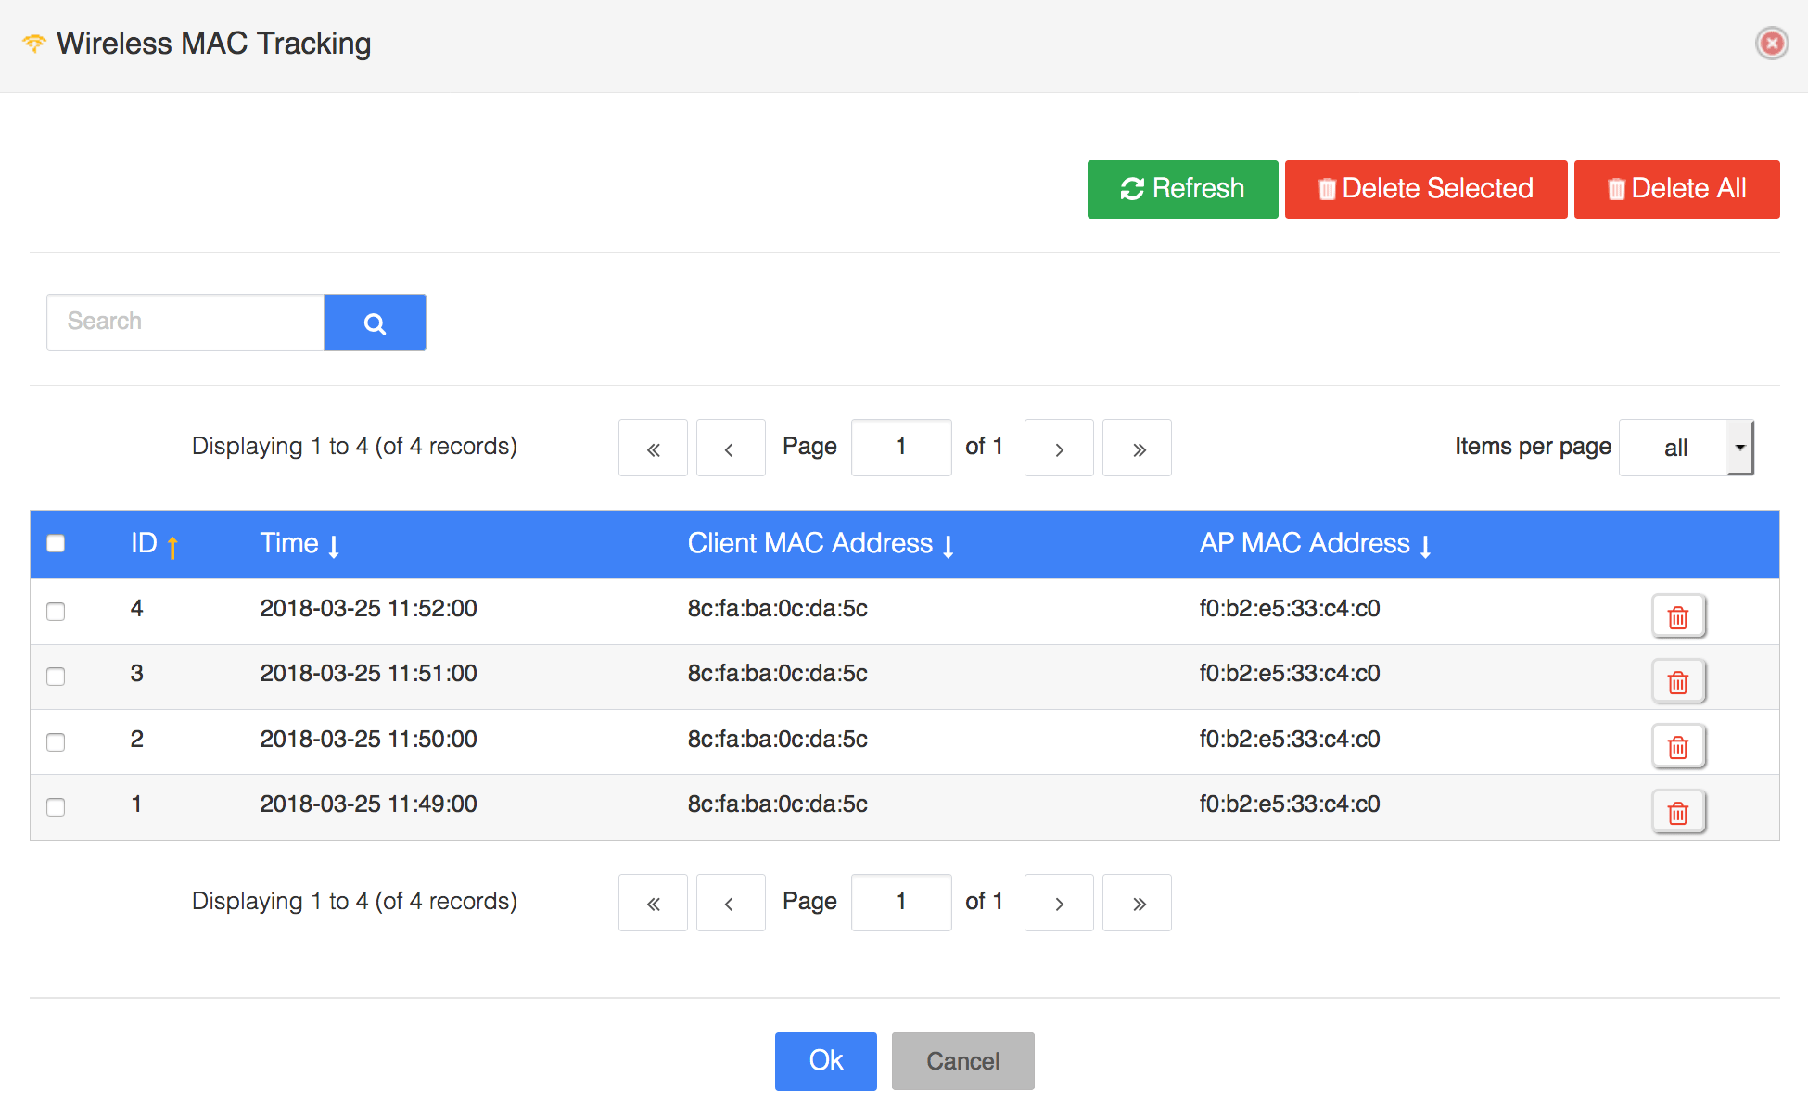Viewport: 1808px width, 1114px height.
Task: Sort table by Time column header
Action: tap(299, 544)
